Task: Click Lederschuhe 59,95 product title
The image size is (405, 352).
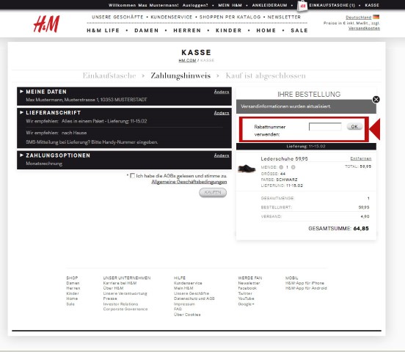Action: 284,158
